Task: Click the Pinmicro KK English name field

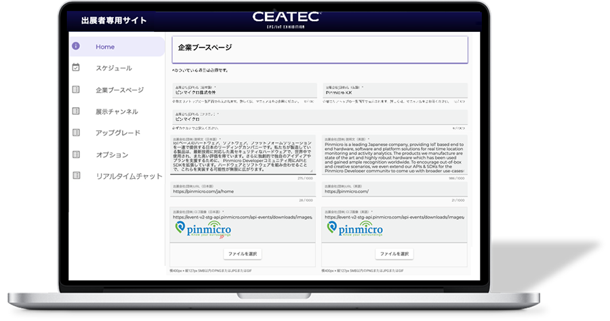Action: click(x=395, y=90)
